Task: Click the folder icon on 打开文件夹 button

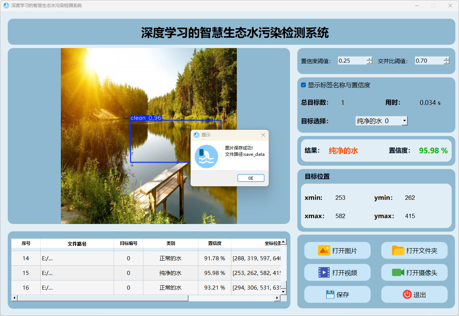Action: [398, 251]
